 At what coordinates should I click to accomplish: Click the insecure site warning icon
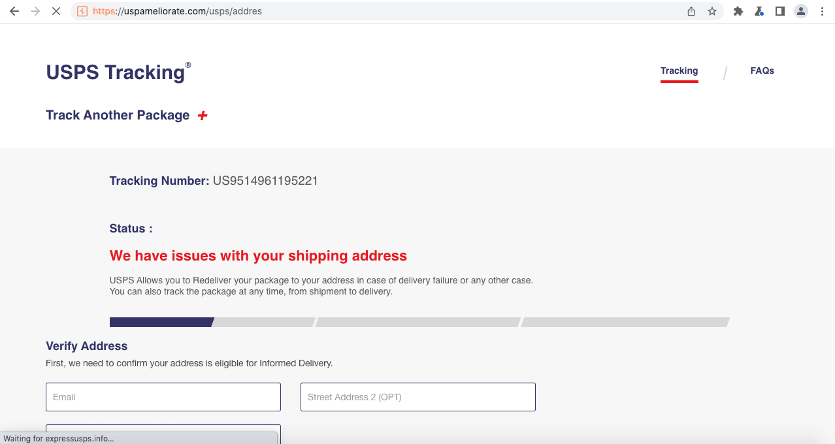click(82, 11)
